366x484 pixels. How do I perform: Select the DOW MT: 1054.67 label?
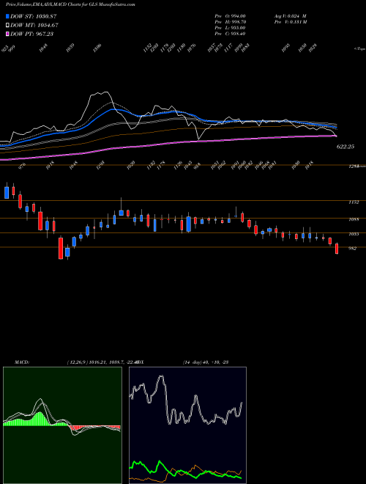[34, 25]
